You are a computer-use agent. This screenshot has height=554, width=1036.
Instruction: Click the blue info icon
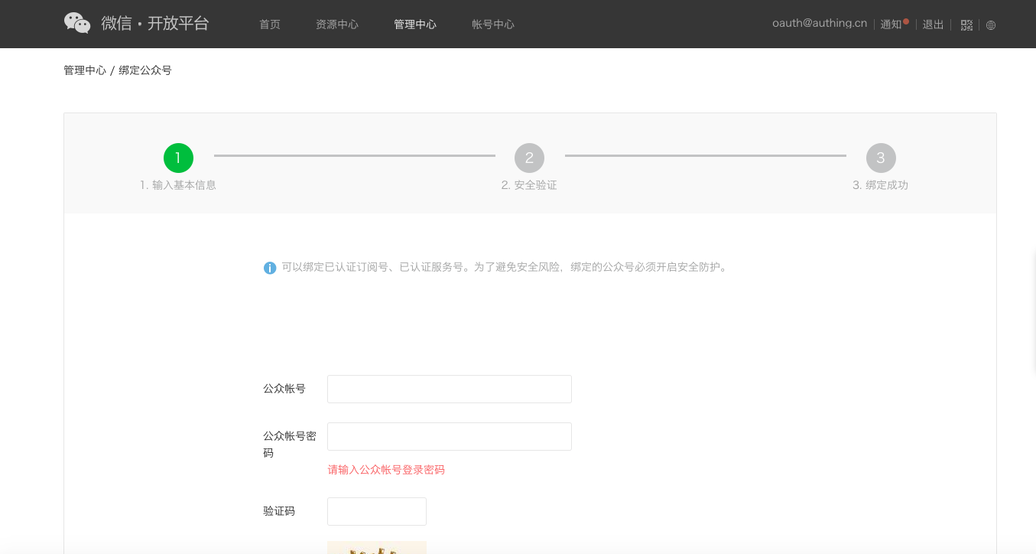click(270, 268)
